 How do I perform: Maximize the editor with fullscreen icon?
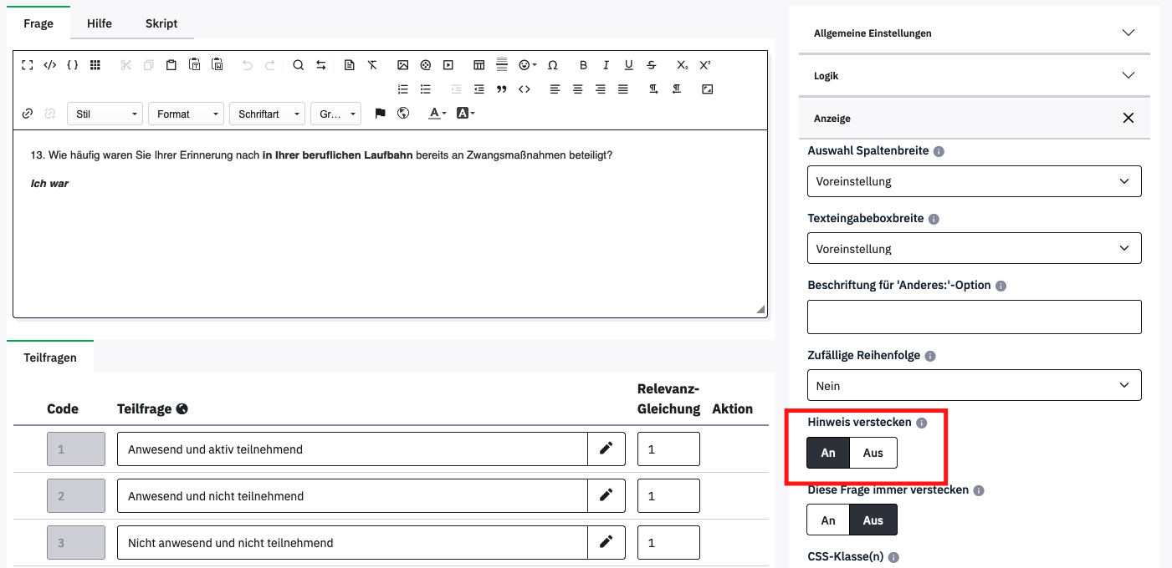[28, 65]
